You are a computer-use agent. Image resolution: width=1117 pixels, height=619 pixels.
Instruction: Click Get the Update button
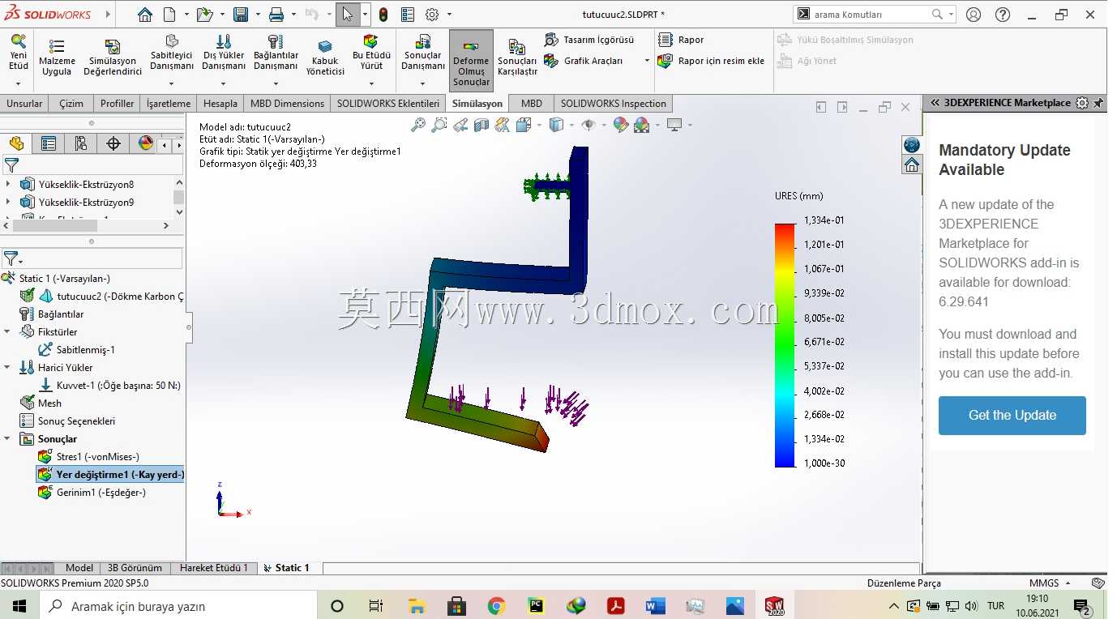click(1012, 415)
